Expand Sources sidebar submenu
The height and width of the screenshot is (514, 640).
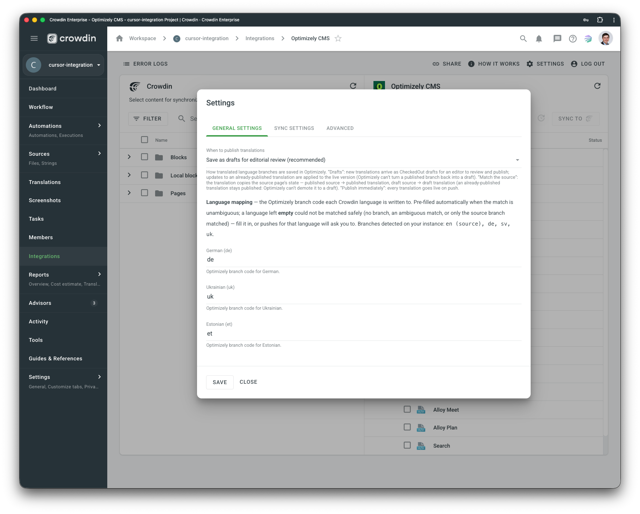100,153
